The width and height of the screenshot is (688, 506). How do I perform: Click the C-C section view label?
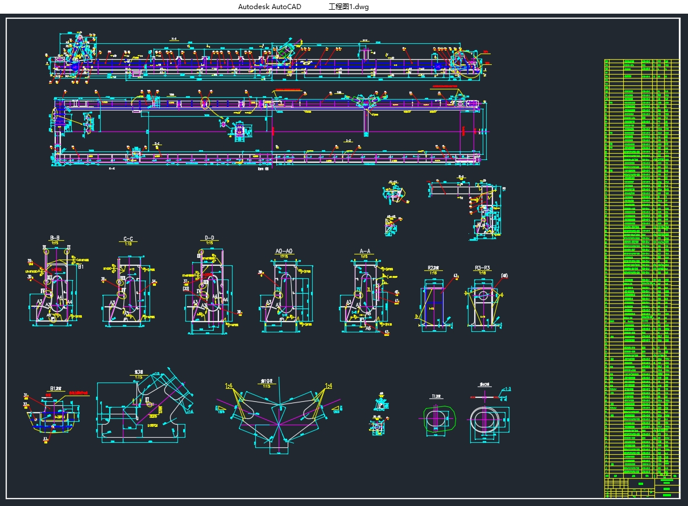tap(128, 240)
